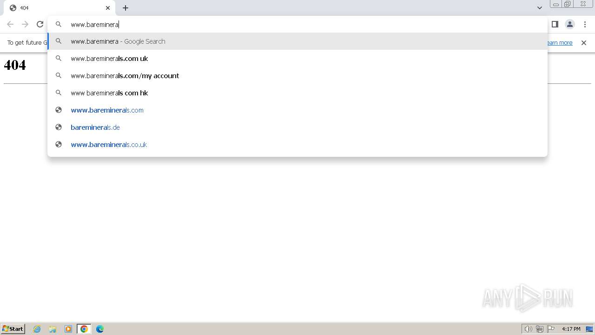Follow the 'Learn more' link
Viewport: 595px width, 335px height.
(560, 43)
